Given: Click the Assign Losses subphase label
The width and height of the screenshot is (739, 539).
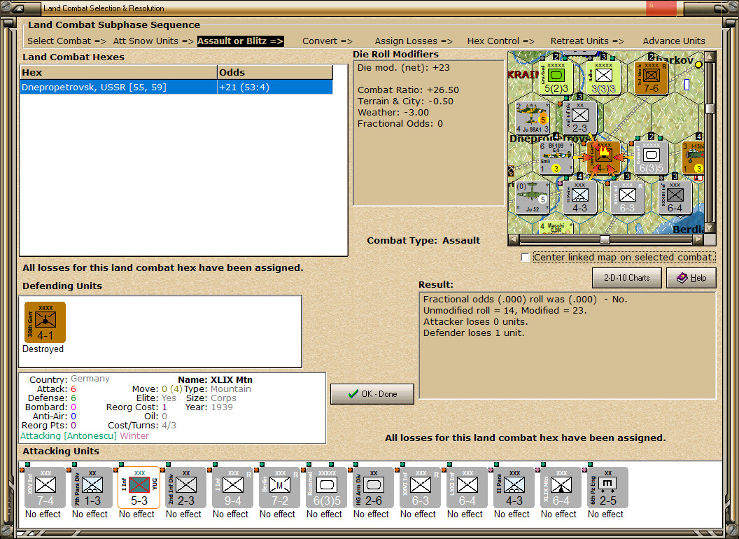Looking at the screenshot, I should pyautogui.click(x=414, y=41).
